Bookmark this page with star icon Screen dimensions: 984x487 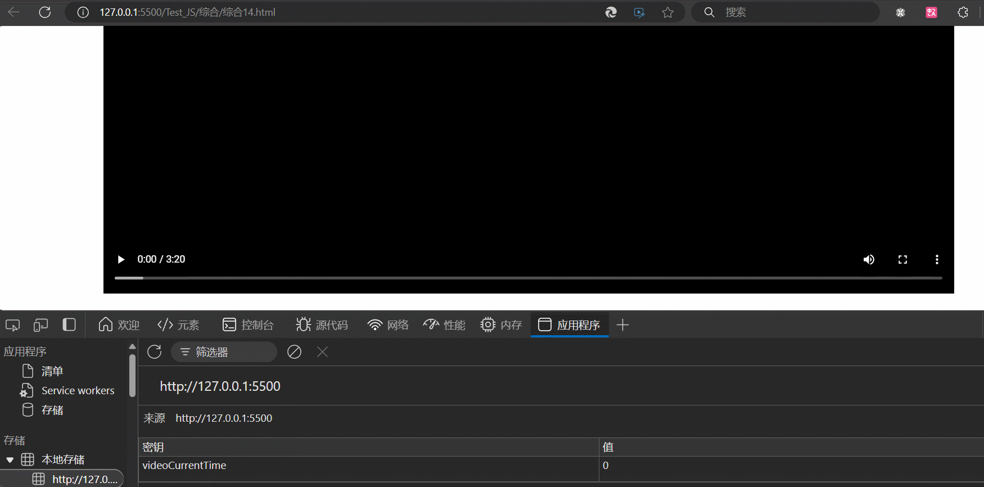coord(667,12)
